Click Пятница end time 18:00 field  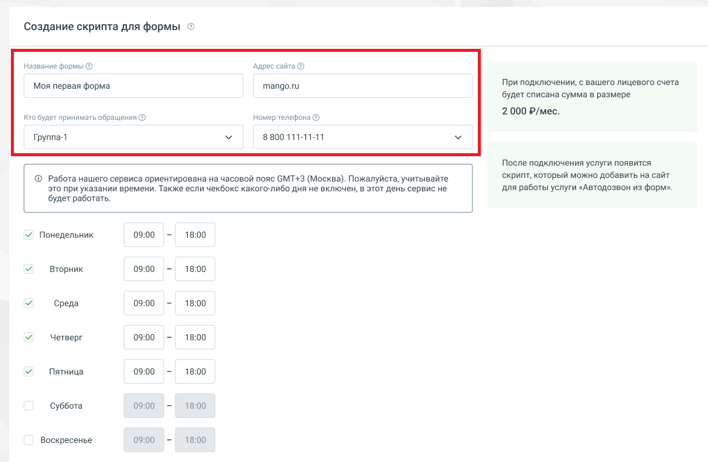coord(195,372)
